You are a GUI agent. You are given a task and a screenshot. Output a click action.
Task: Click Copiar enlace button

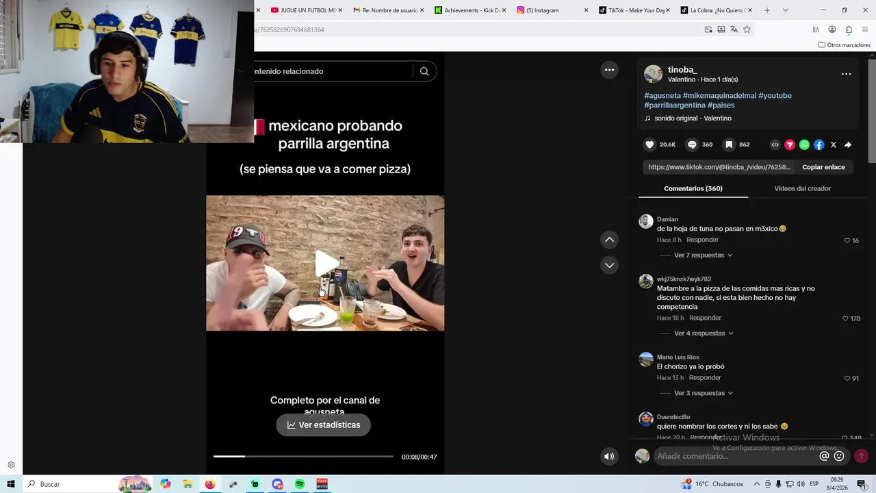point(823,167)
